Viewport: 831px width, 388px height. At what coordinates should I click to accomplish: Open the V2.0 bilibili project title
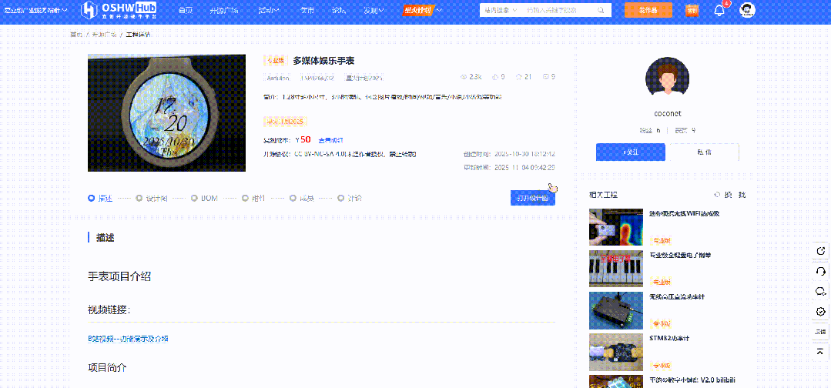692,380
